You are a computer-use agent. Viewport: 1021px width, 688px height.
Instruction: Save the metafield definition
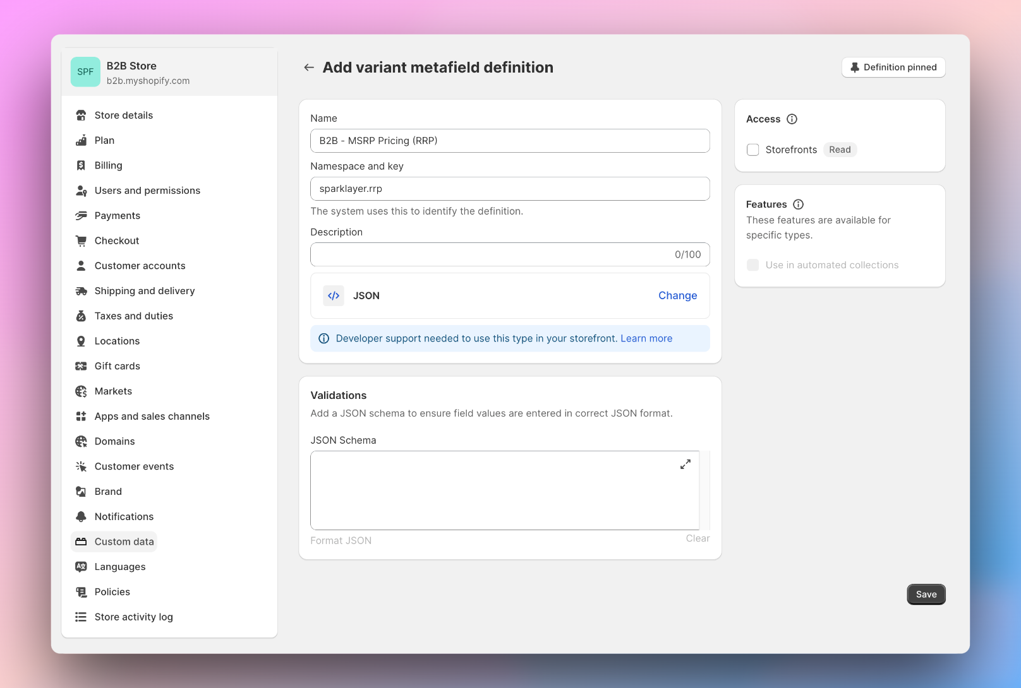point(926,594)
